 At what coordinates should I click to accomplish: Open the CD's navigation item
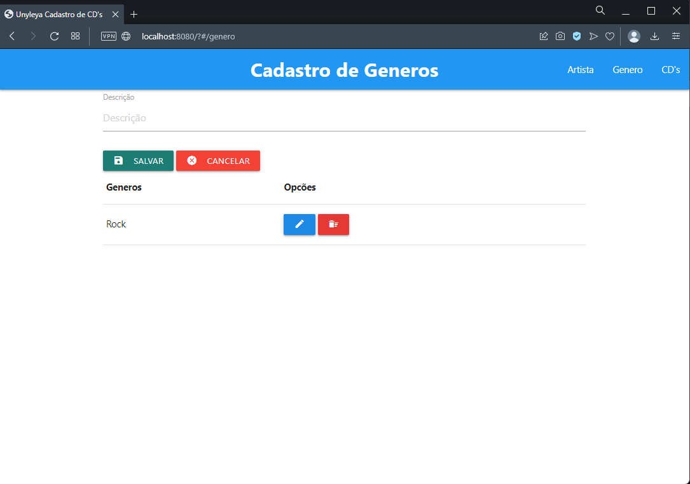(x=671, y=70)
